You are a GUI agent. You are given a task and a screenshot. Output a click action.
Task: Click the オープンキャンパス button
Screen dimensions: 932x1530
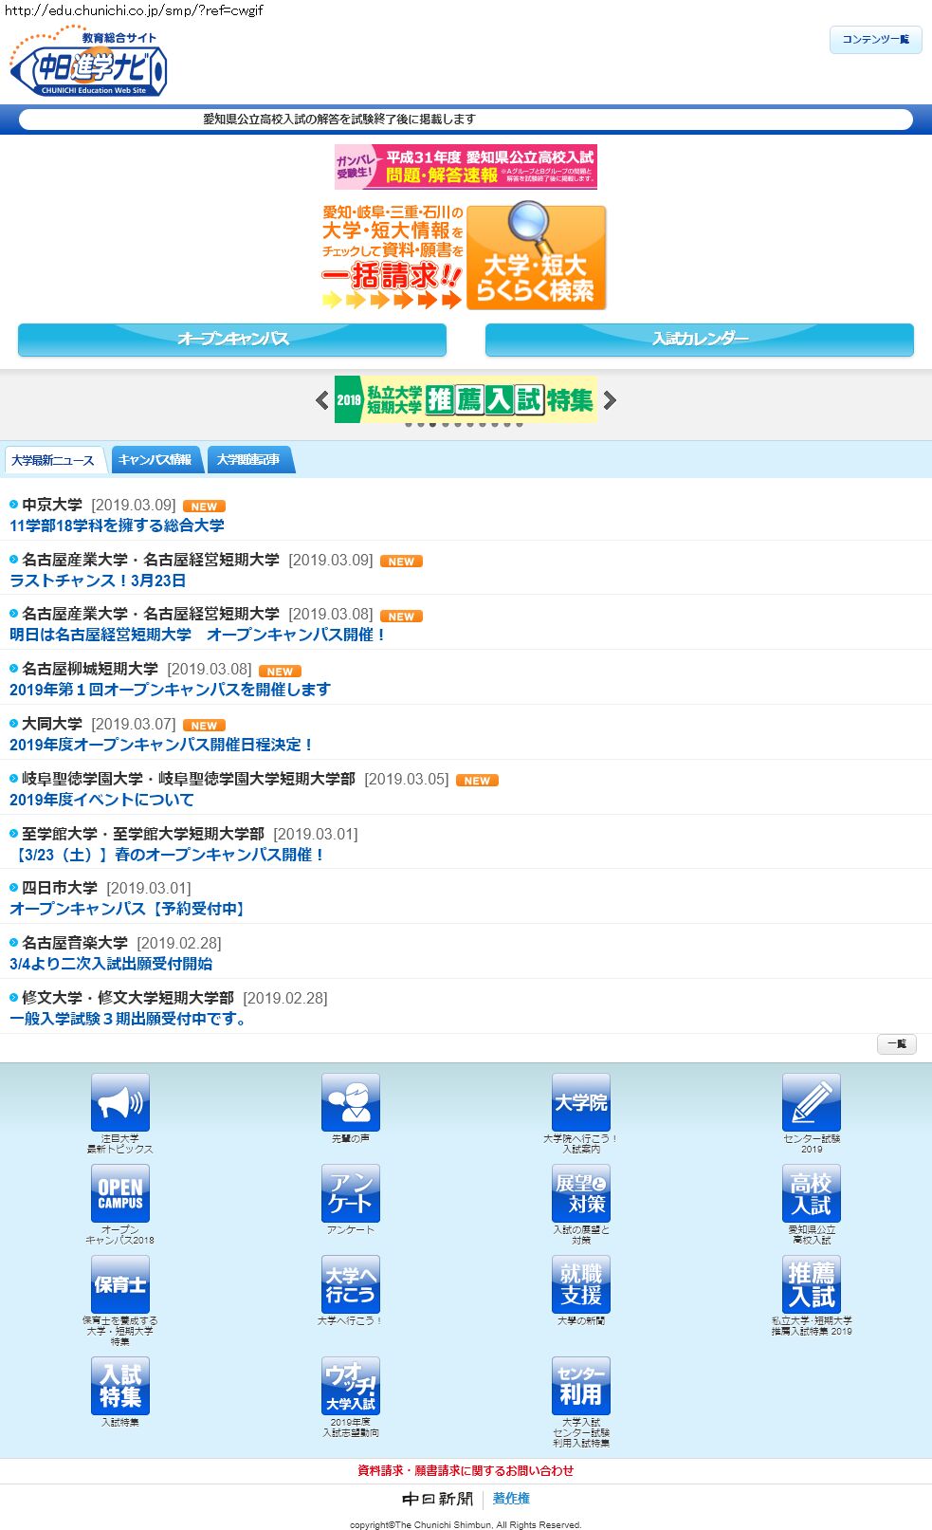pyautogui.click(x=232, y=340)
